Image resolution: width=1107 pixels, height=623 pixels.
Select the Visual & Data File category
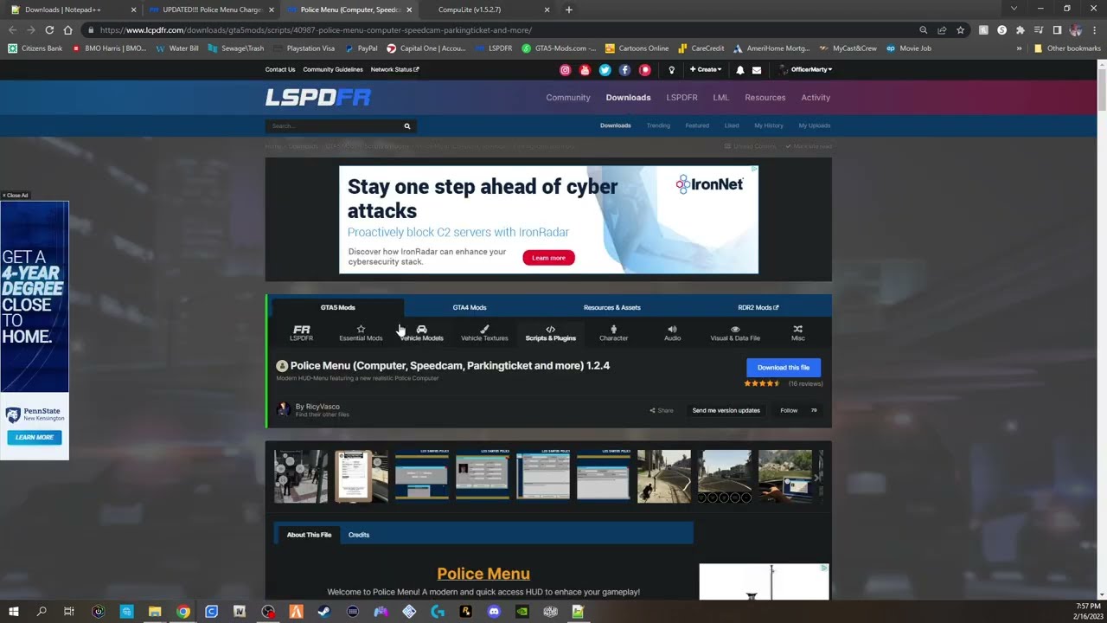click(735, 333)
